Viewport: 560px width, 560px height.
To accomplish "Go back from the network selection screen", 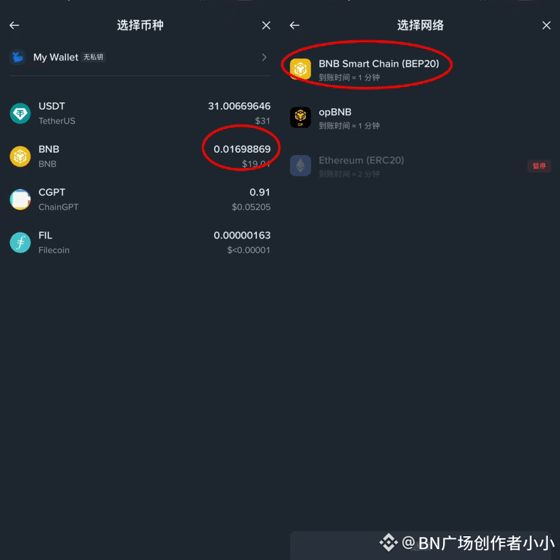I will tap(294, 25).
